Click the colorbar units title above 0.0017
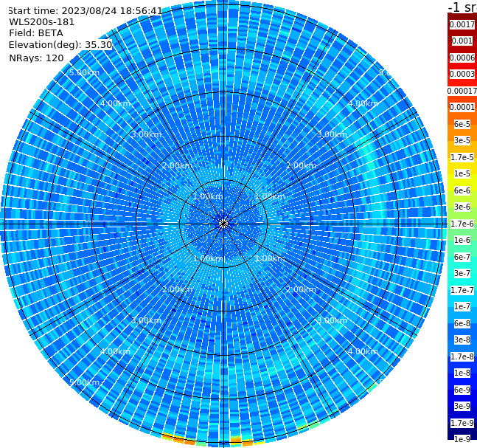477x448 pixels. 462,7
